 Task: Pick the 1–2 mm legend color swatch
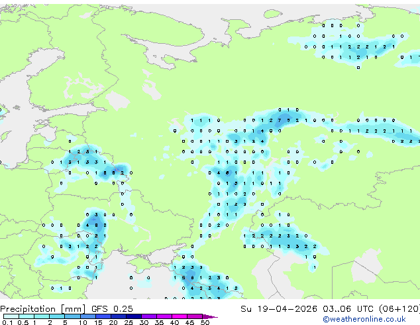[42, 316]
